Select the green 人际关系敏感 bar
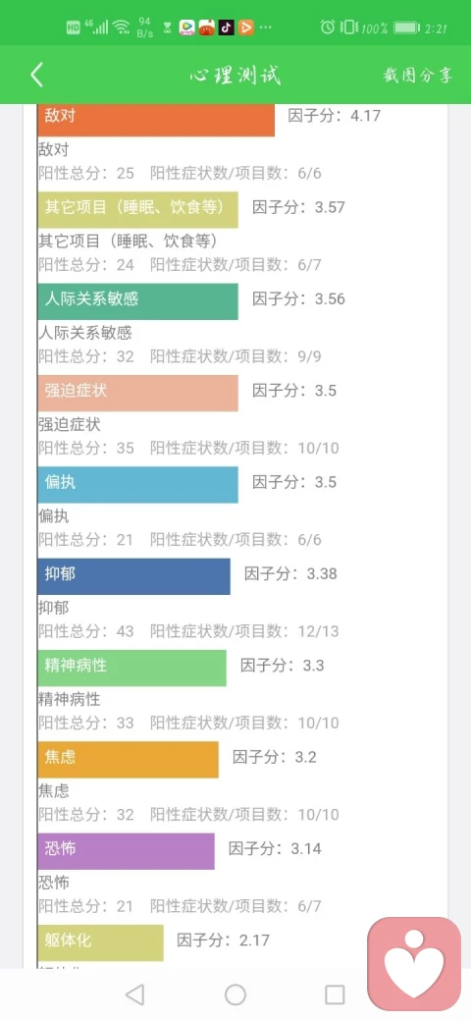 tap(138, 300)
